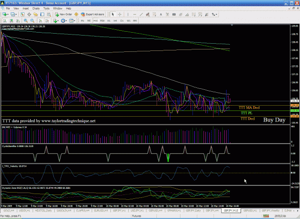The height and width of the screenshot is (219, 300).
Task: Open the View menu
Action: pyautogui.click(x=16, y=9)
